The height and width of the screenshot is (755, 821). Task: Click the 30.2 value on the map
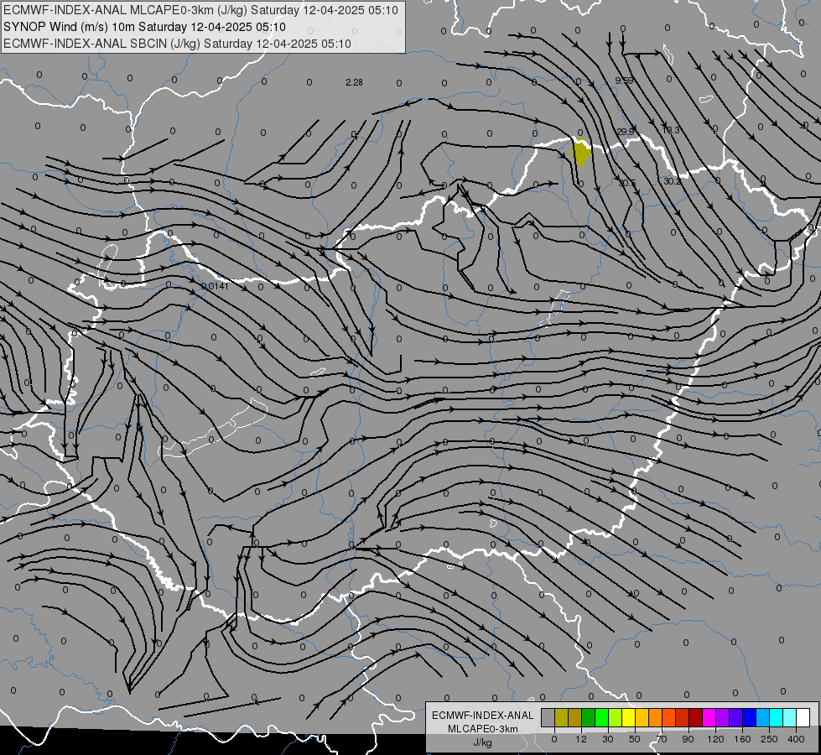(672, 181)
